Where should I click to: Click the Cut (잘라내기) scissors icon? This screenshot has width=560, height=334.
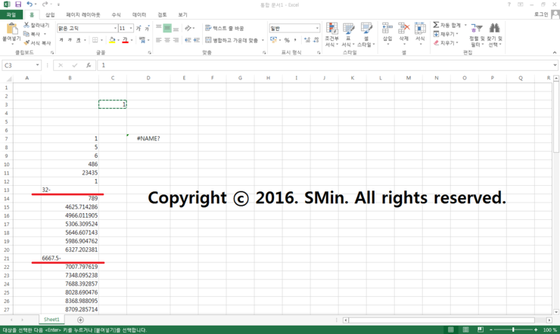pyautogui.click(x=26, y=25)
